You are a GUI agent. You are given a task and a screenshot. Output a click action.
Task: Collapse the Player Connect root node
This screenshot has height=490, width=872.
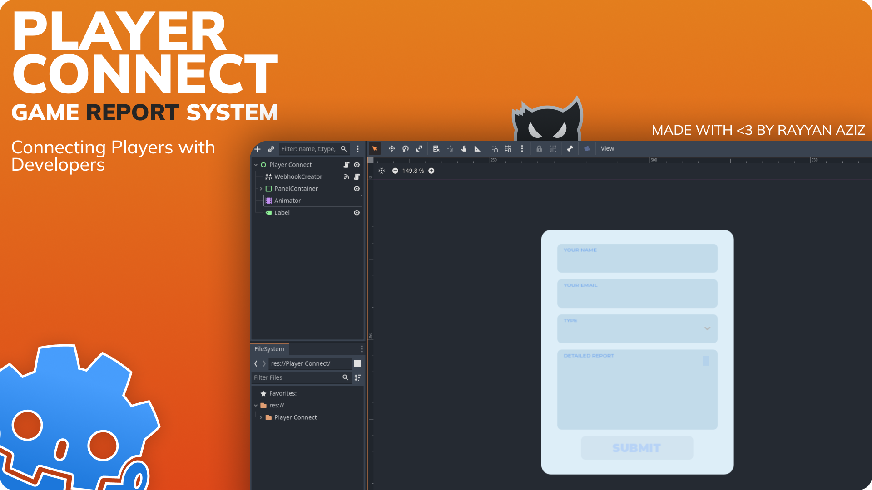pyautogui.click(x=256, y=165)
